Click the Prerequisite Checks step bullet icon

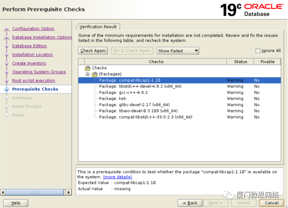coord(7,89)
